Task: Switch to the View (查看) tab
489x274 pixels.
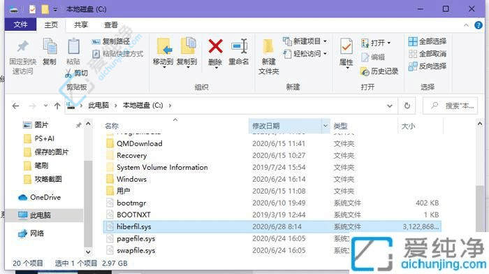Action: (x=111, y=25)
